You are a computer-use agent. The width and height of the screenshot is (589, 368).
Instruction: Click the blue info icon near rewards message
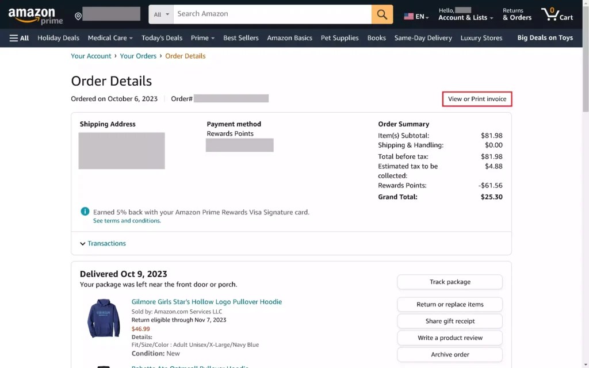point(84,212)
